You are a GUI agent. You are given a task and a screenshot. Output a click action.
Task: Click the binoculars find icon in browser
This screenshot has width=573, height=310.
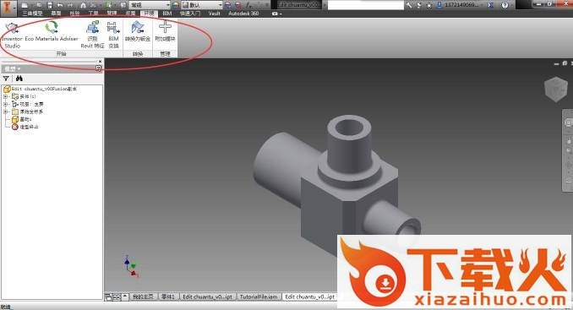(x=19, y=79)
